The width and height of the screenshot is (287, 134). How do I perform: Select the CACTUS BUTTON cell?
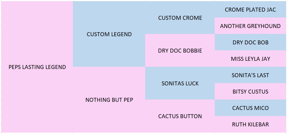coord(180,116)
